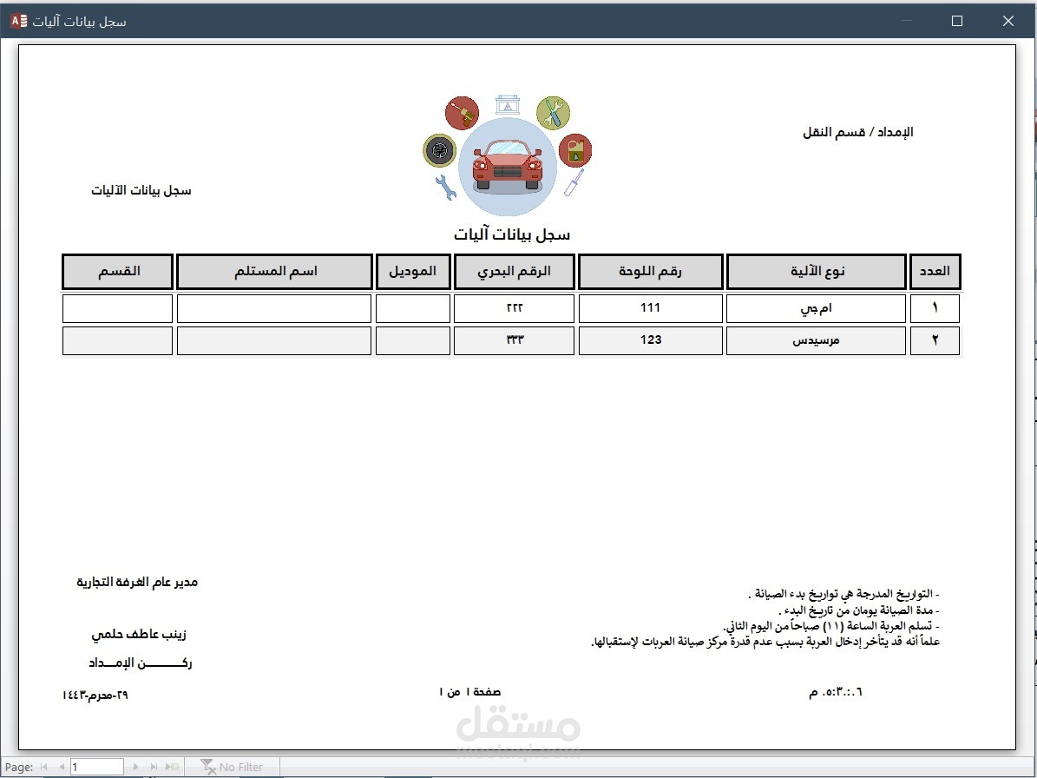This screenshot has height=778, width=1037.
Task: Click the page number input field
Action: point(96,767)
